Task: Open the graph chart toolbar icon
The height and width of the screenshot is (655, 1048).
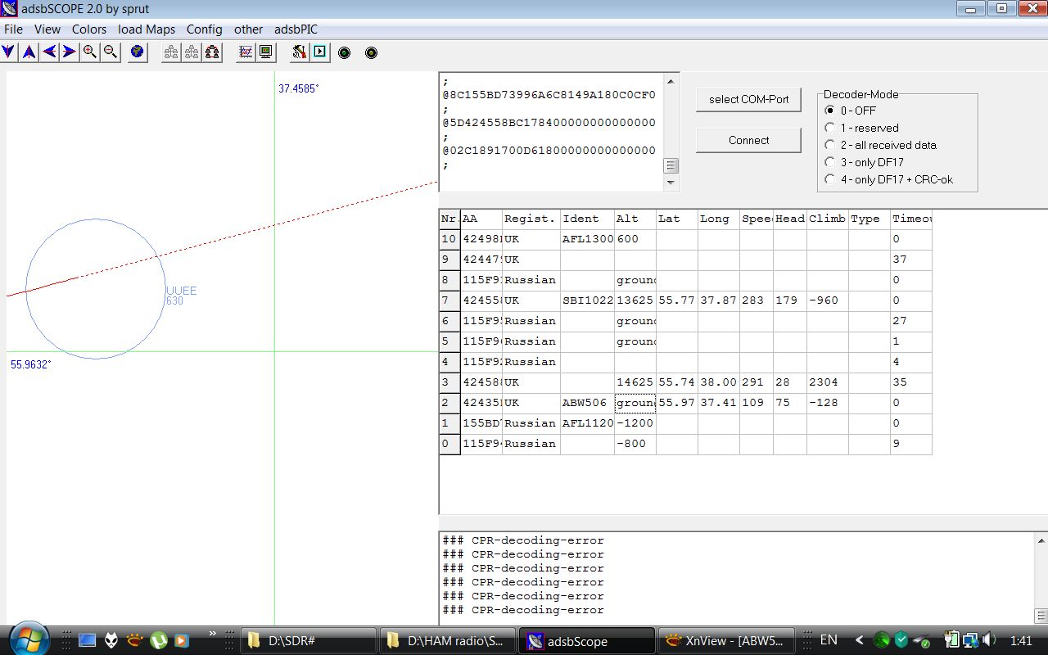Action: (246, 52)
